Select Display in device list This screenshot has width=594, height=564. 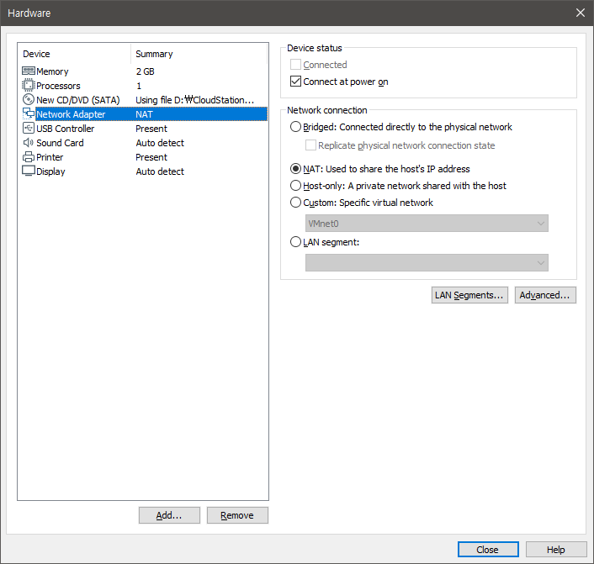coord(50,171)
